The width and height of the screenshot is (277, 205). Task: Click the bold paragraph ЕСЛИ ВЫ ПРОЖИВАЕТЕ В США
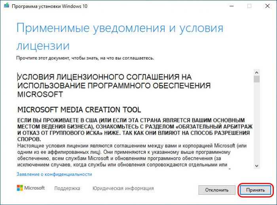pos(135,130)
